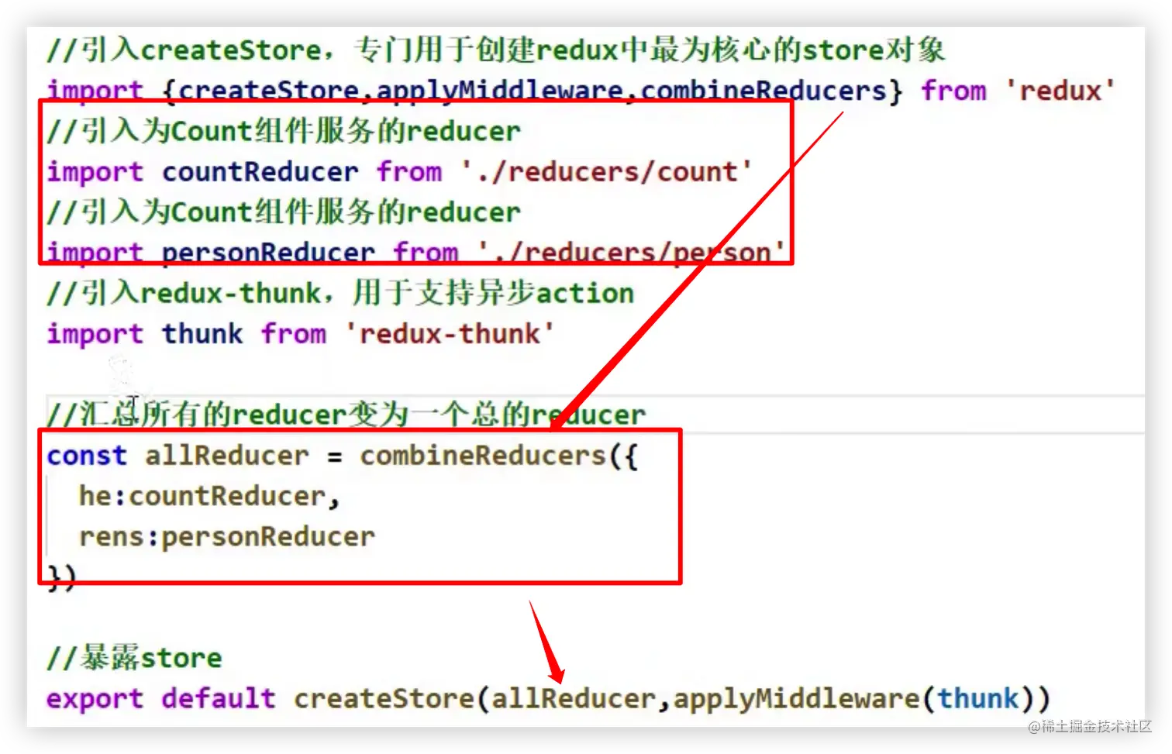Image resolution: width=1172 pixels, height=754 pixels.
Task: Click countReducer in the import statement
Action: tap(260, 171)
